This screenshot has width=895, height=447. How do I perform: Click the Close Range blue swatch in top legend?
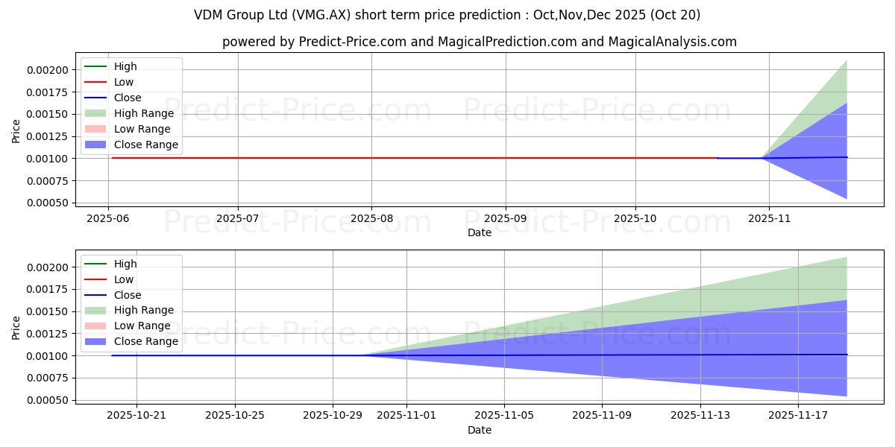96,145
